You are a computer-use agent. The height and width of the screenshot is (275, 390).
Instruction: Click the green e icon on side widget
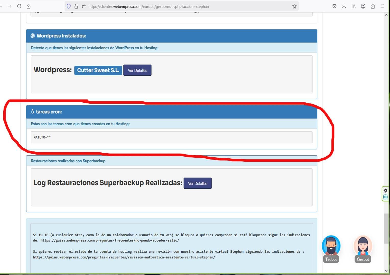pos(385,197)
